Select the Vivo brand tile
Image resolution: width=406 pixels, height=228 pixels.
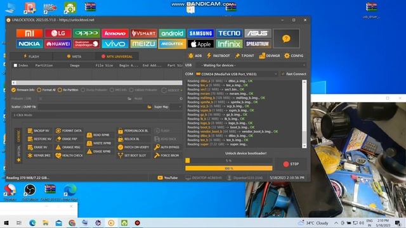115,44
